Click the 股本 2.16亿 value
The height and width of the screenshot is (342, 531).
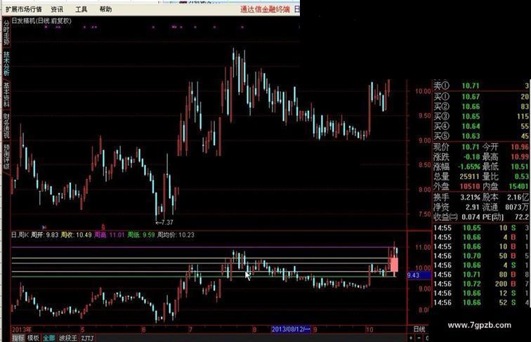click(518, 197)
